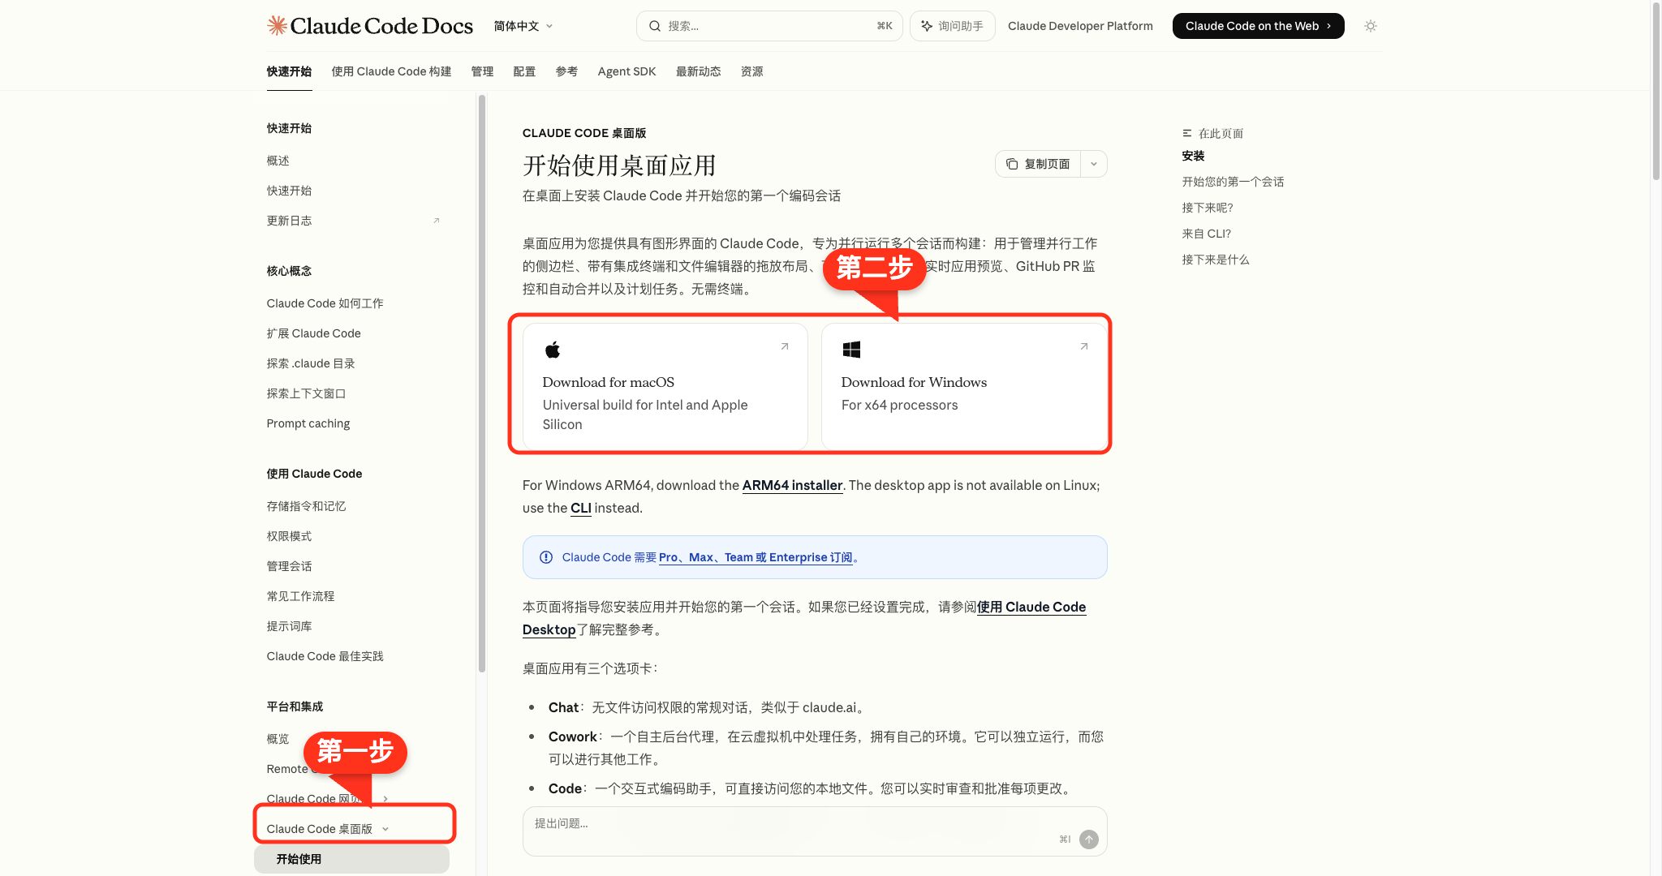This screenshot has height=876, width=1662.
Task: Click the Windows logo on the Windows card
Action: click(x=851, y=350)
